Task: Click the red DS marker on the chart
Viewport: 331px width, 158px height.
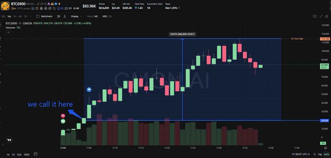Action: click(x=63, y=116)
